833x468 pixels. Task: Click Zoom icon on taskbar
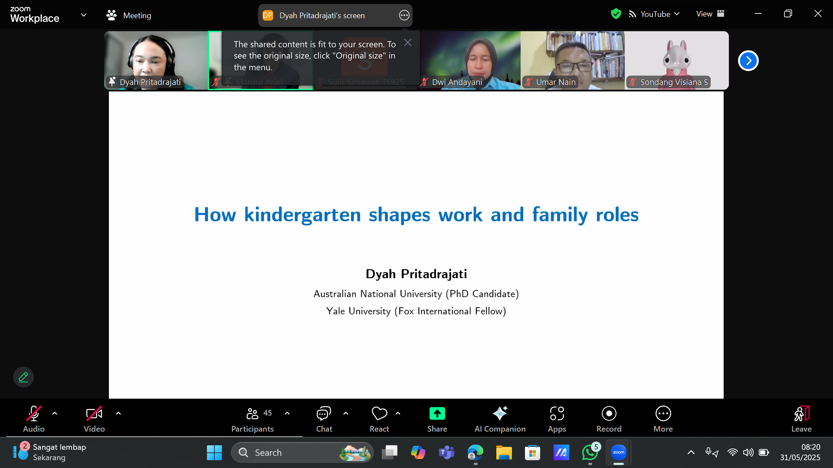pyautogui.click(x=618, y=452)
